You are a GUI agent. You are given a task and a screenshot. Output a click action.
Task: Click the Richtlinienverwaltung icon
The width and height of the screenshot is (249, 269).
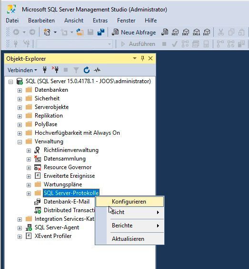coord(38,150)
